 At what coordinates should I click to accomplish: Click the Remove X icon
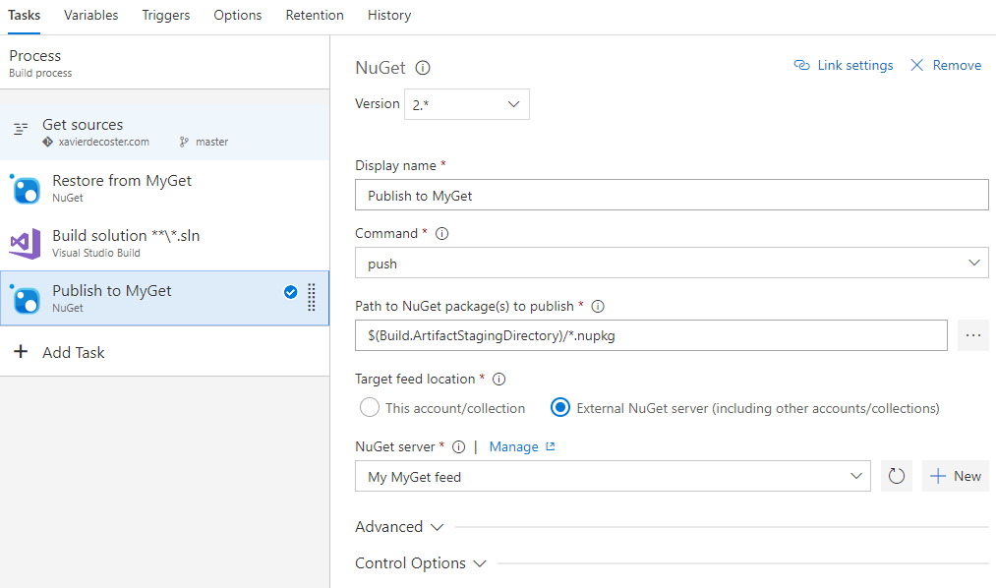click(x=916, y=66)
